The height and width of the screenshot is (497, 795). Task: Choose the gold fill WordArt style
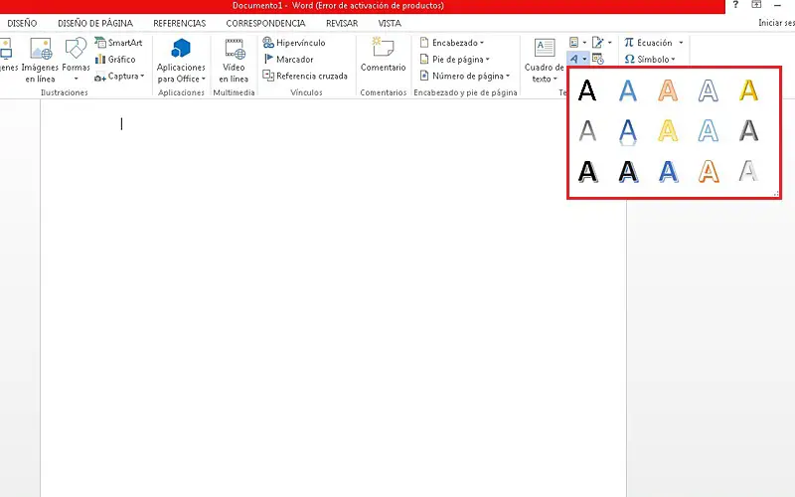click(x=748, y=90)
